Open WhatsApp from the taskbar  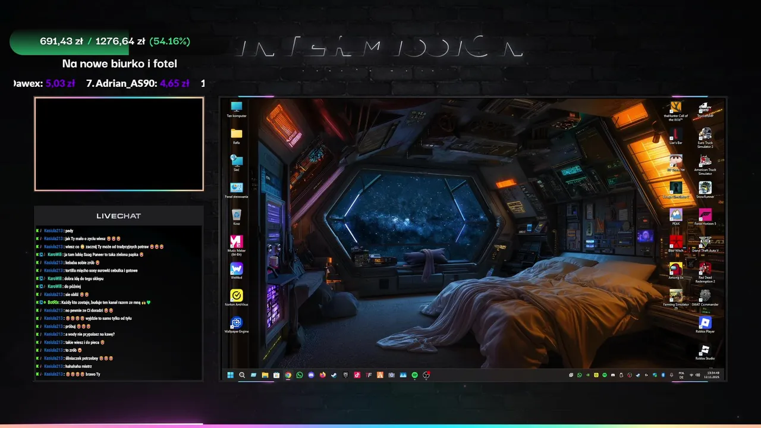[x=300, y=375]
